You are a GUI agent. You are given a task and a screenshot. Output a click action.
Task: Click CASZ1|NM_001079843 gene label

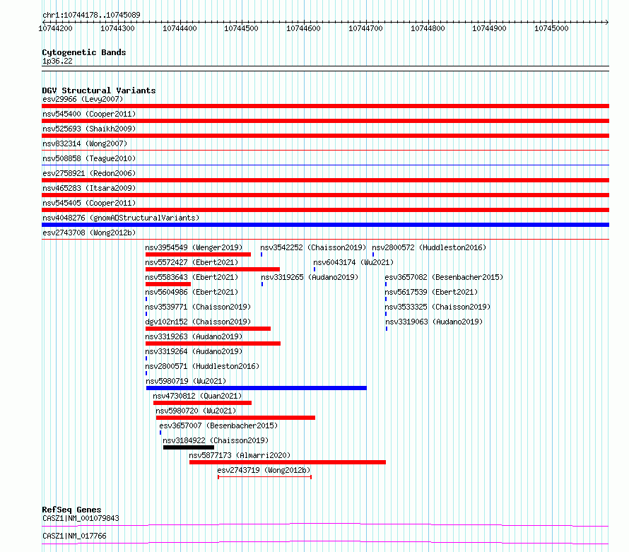point(81,518)
